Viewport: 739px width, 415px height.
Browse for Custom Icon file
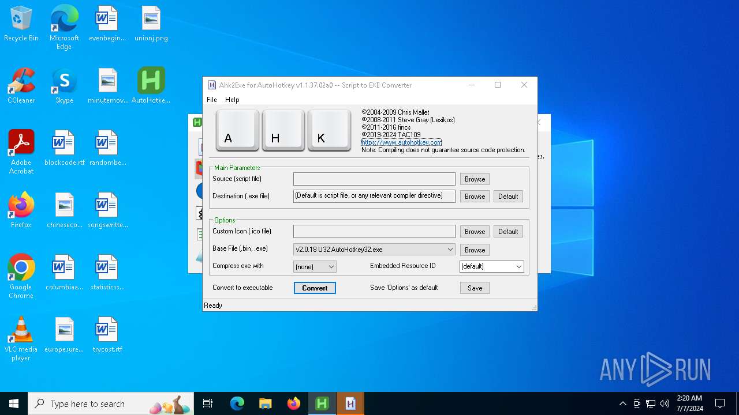click(x=475, y=232)
